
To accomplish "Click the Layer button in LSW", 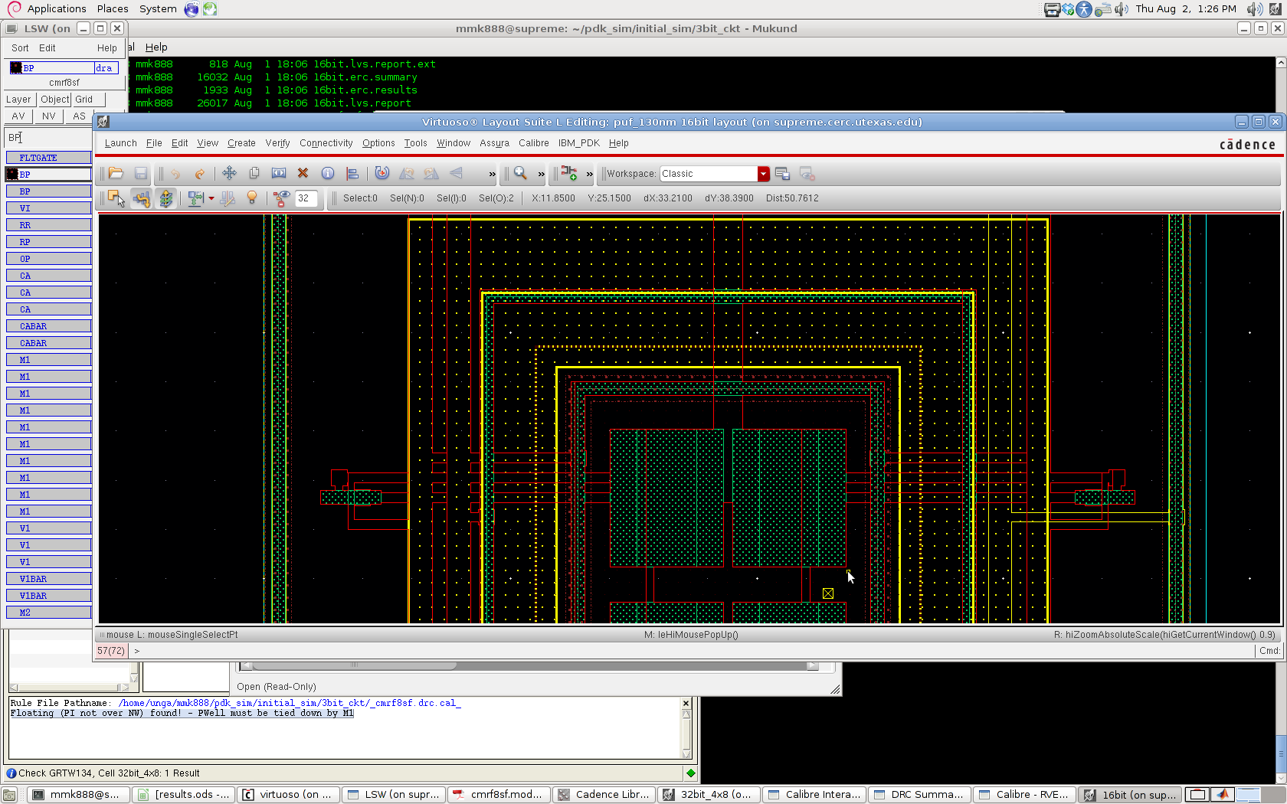I will 18,100.
